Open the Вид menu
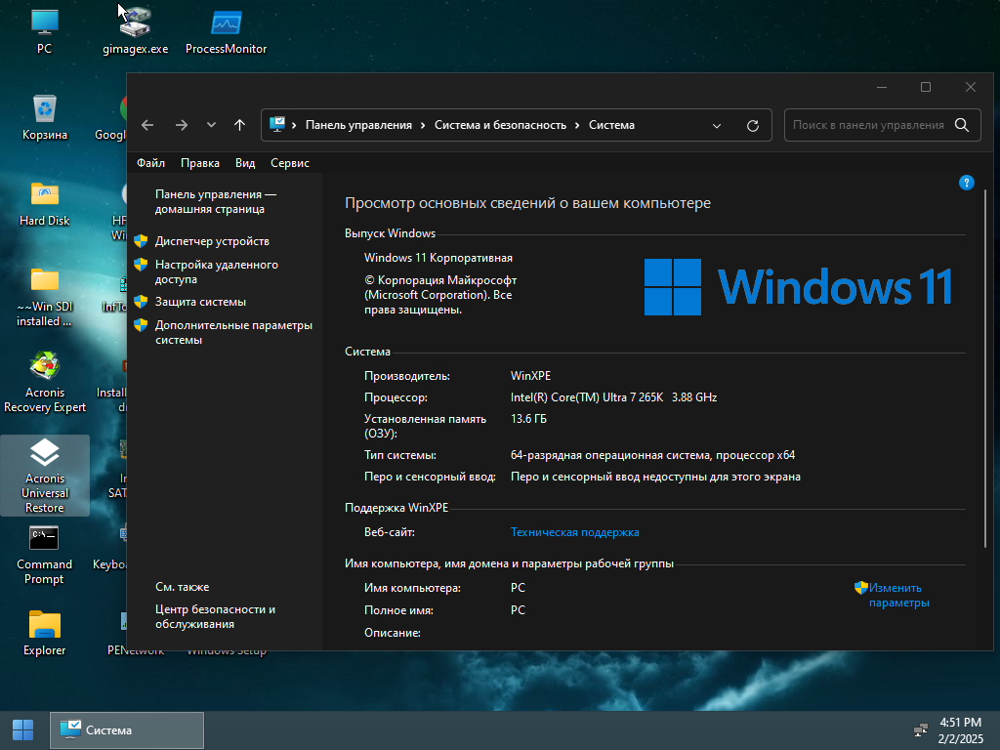Viewport: 1000px width, 750px height. click(x=245, y=163)
